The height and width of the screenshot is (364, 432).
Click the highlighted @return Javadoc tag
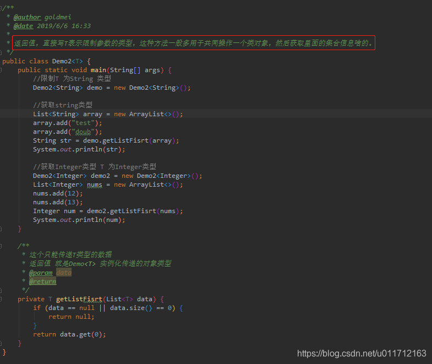(43, 281)
